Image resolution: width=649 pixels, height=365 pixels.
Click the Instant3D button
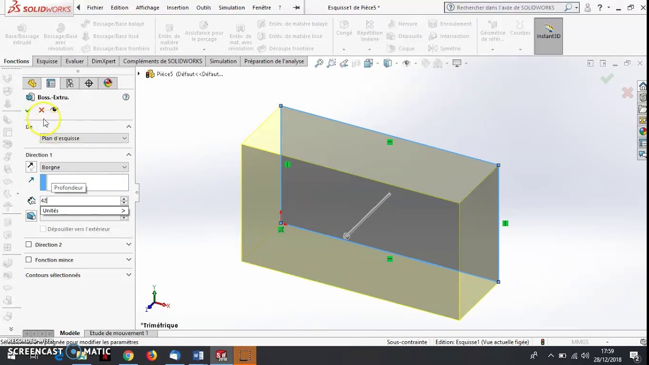tap(549, 36)
